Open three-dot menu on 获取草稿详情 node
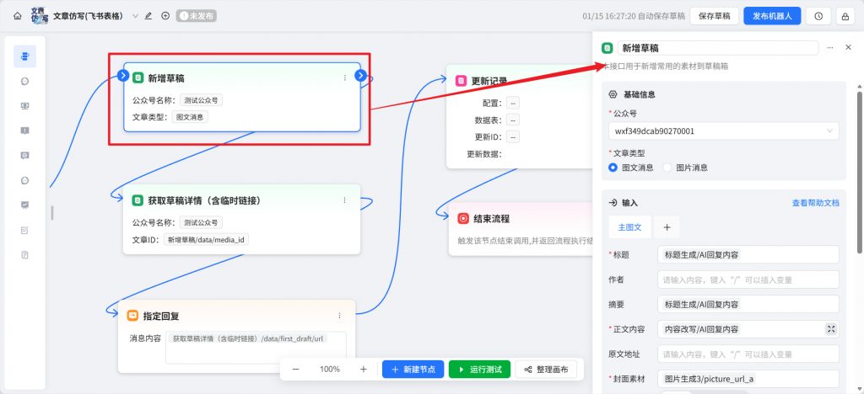 pos(345,200)
